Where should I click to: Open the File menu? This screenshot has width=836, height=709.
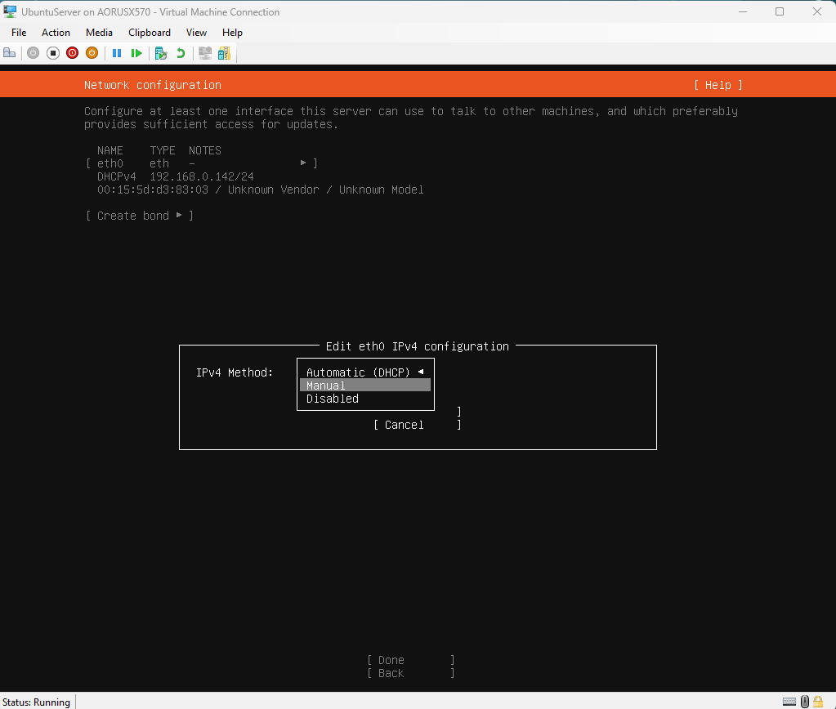pyautogui.click(x=19, y=33)
